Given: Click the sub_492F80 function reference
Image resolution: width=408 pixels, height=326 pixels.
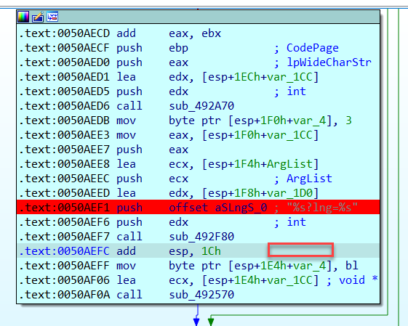Looking at the screenshot, I should 201,237.
